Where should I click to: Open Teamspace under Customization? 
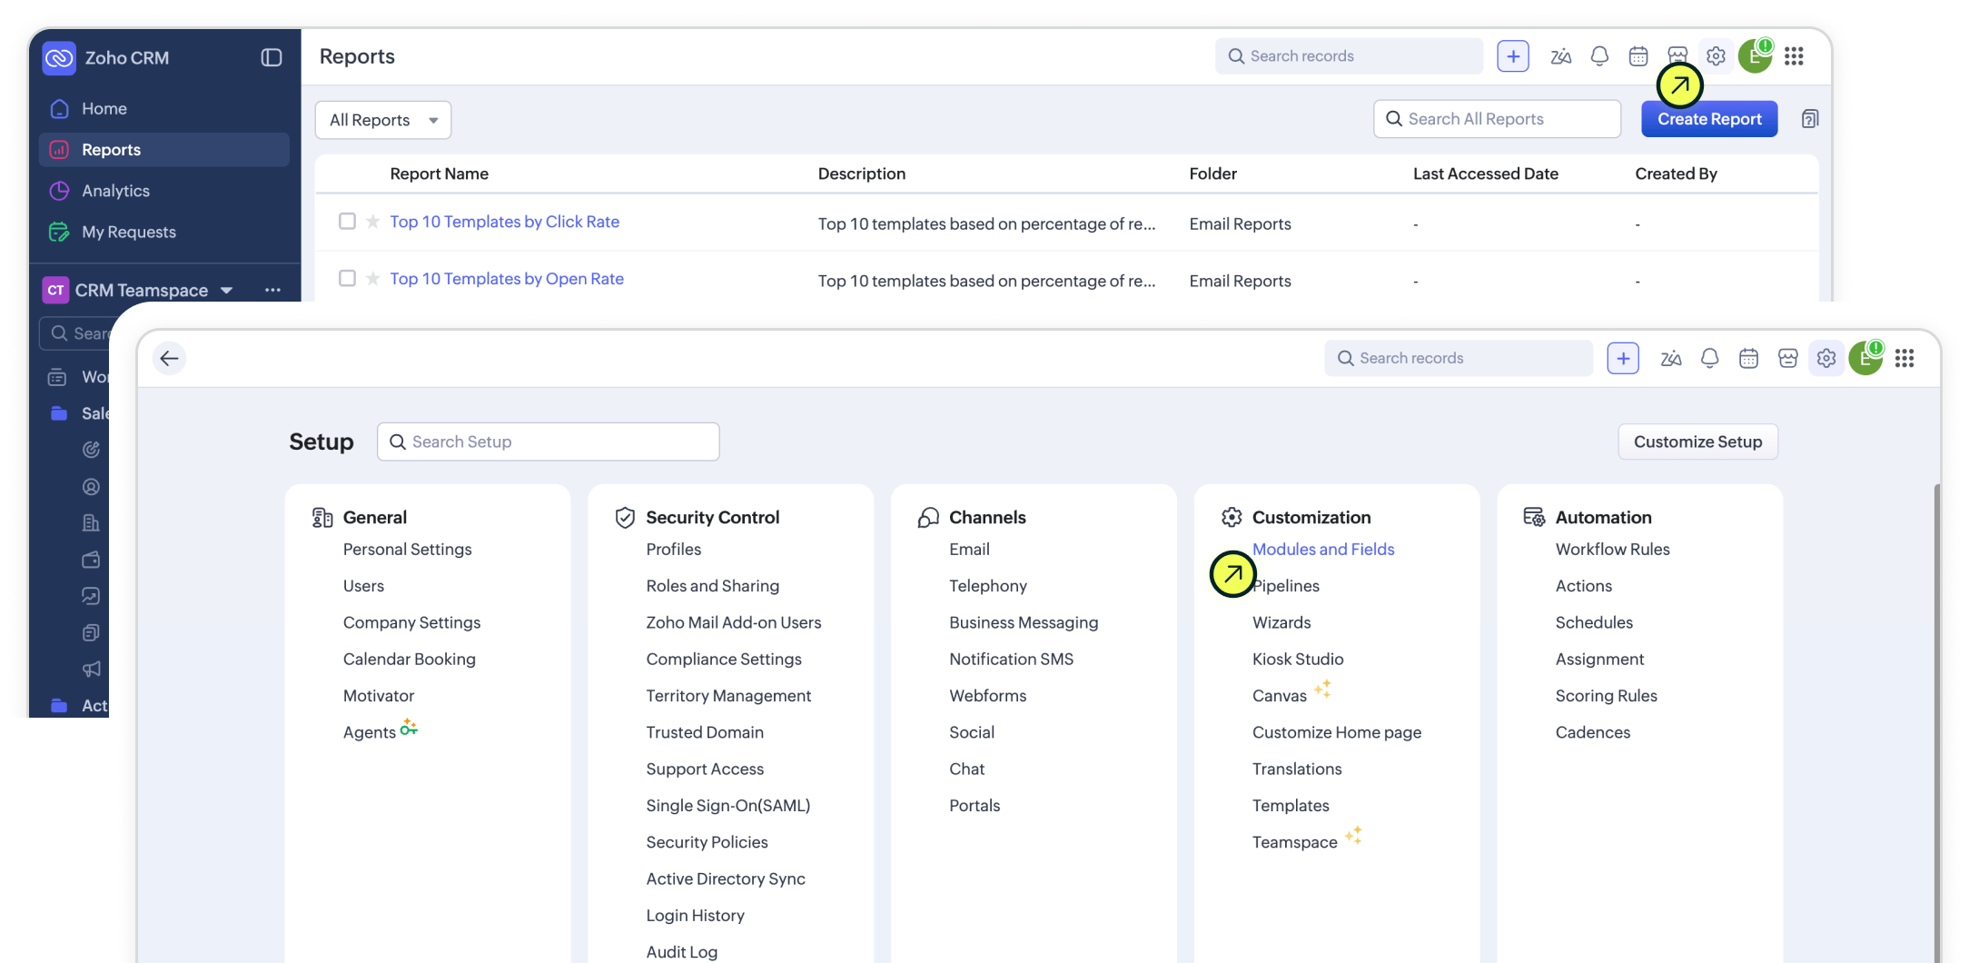tap(1295, 842)
